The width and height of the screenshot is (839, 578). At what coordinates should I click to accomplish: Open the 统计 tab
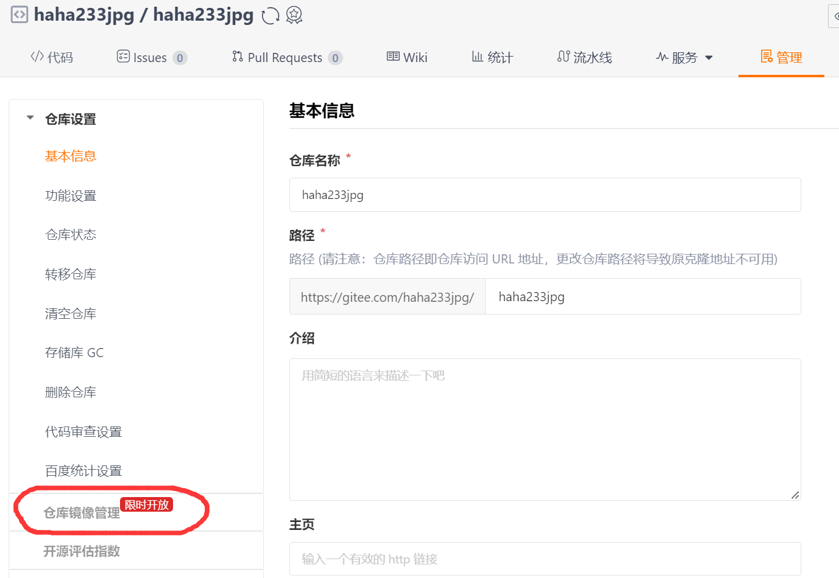492,57
